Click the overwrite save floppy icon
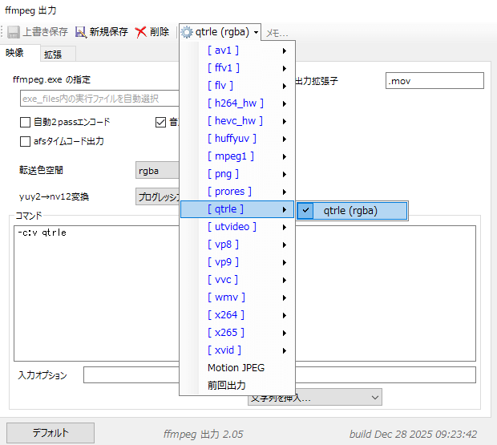 coord(14,32)
